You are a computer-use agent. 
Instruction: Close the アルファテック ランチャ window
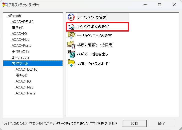pos(174,5)
